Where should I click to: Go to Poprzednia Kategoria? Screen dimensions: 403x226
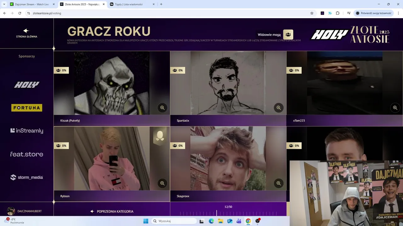point(112,211)
